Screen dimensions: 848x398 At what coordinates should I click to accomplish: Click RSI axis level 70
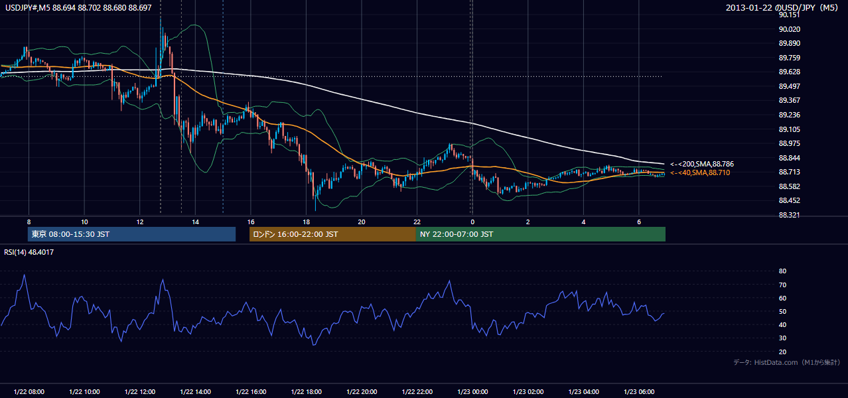782,285
